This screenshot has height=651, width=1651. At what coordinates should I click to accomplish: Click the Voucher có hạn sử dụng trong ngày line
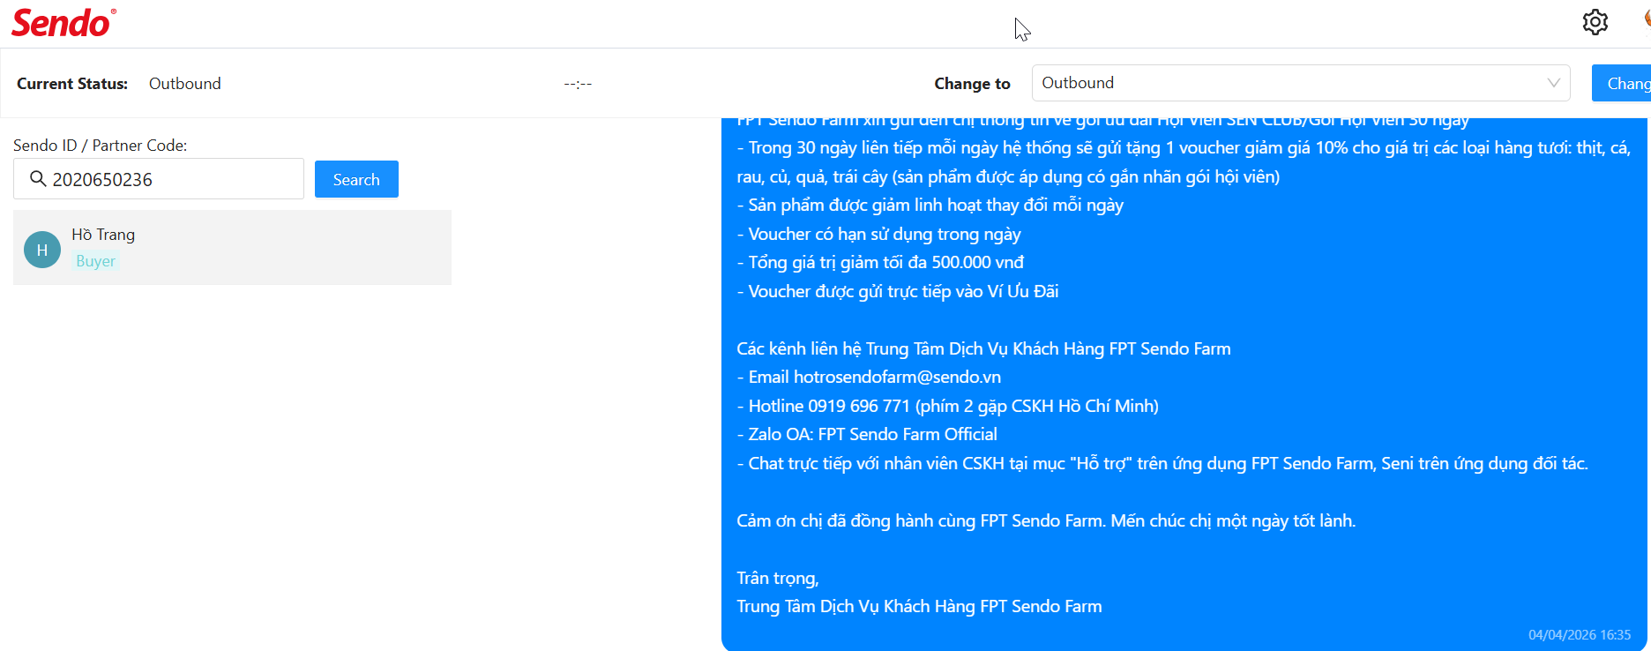click(879, 234)
